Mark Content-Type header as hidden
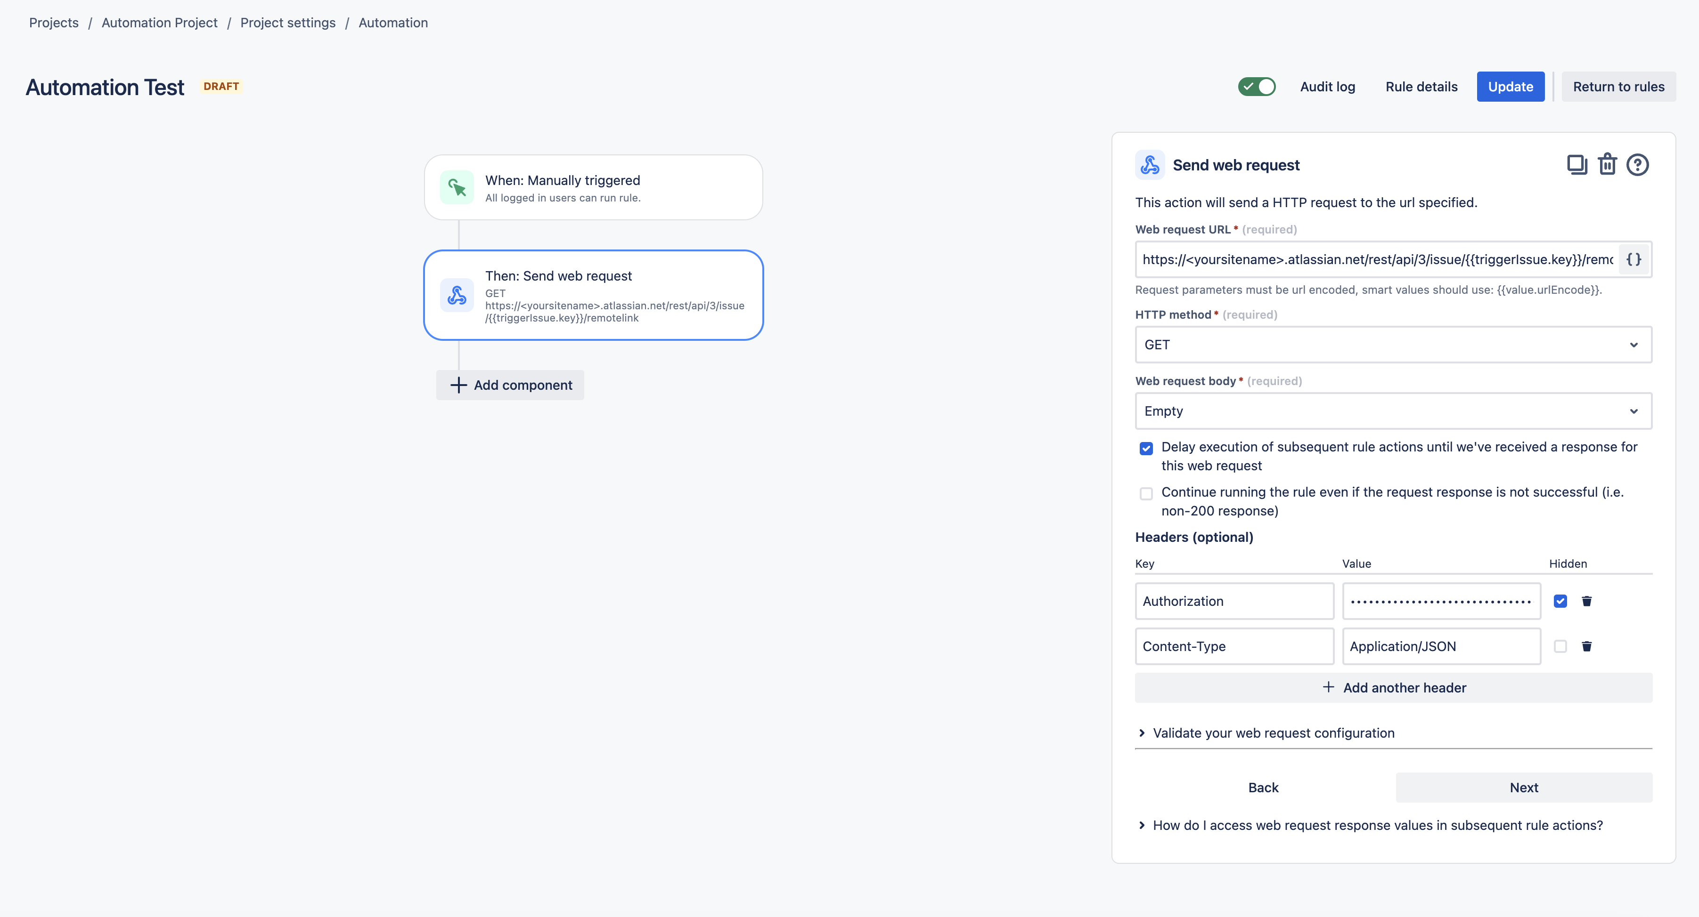The width and height of the screenshot is (1699, 917). click(1560, 646)
